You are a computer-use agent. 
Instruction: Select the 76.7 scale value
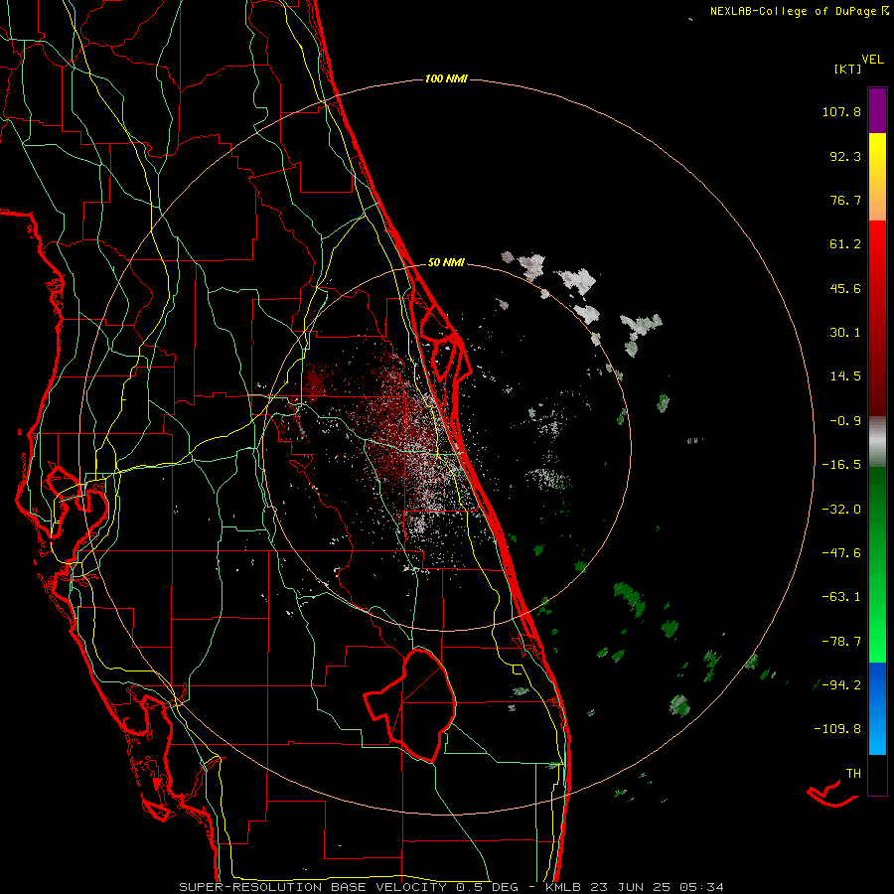[x=845, y=200]
